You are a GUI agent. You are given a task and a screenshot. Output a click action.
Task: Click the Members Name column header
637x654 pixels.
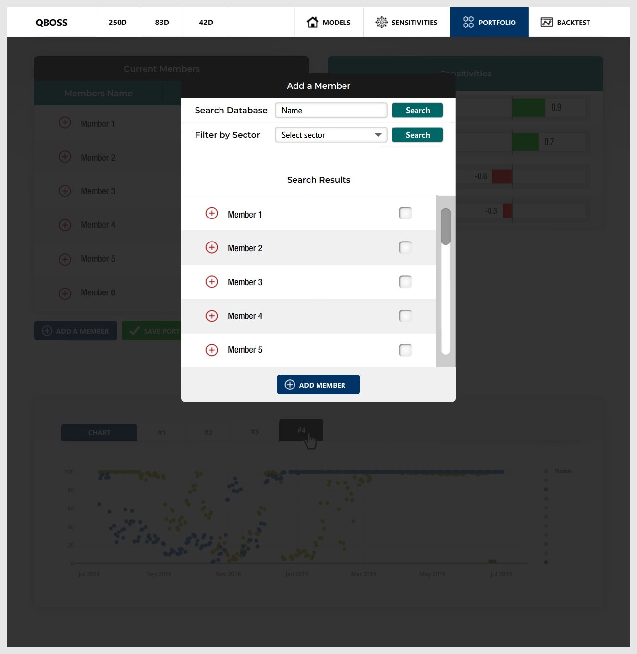[98, 93]
